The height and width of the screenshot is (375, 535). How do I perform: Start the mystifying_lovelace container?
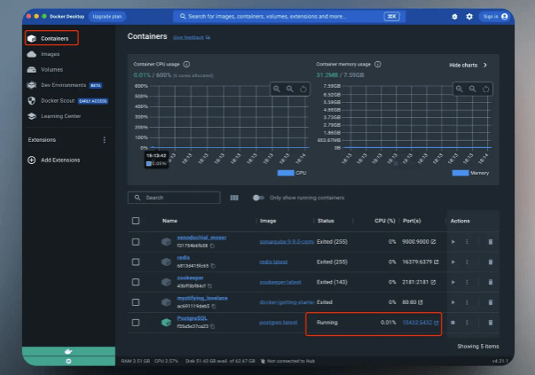click(x=453, y=302)
